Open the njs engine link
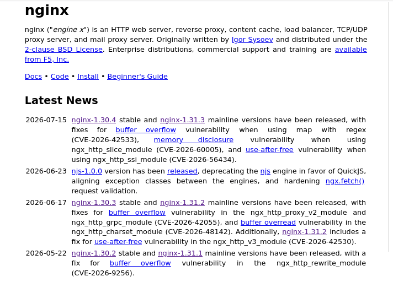 [265, 171]
